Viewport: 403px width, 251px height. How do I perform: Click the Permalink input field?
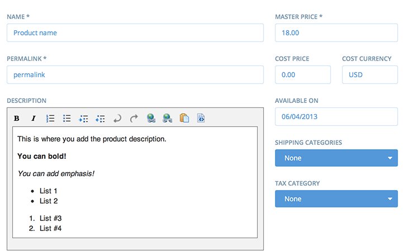pos(135,74)
